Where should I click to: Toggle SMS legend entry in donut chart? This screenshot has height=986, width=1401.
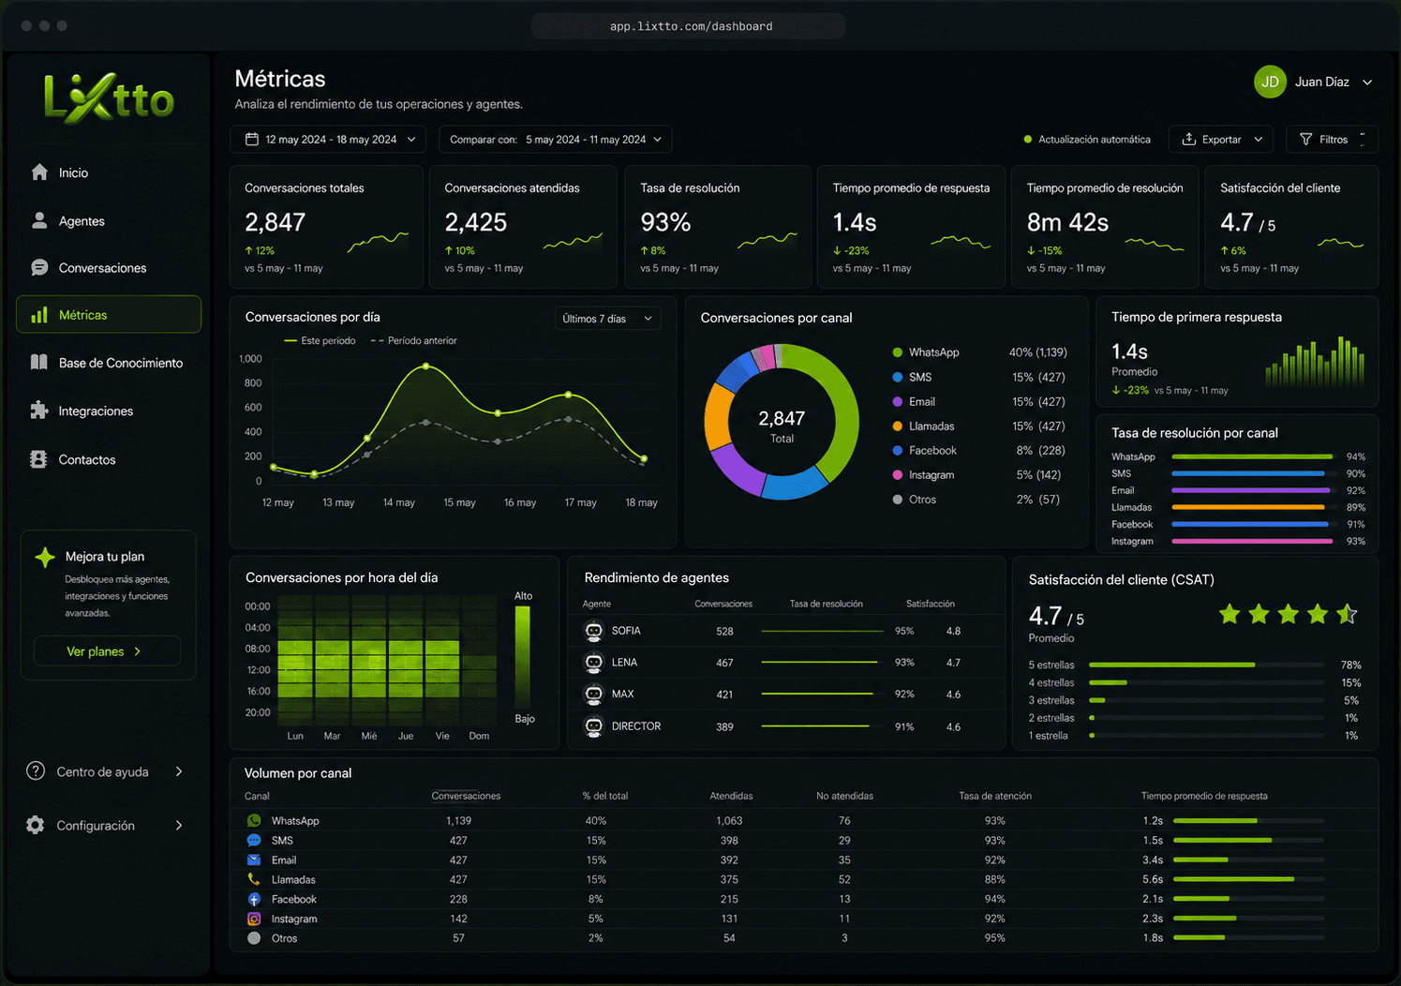click(x=912, y=377)
